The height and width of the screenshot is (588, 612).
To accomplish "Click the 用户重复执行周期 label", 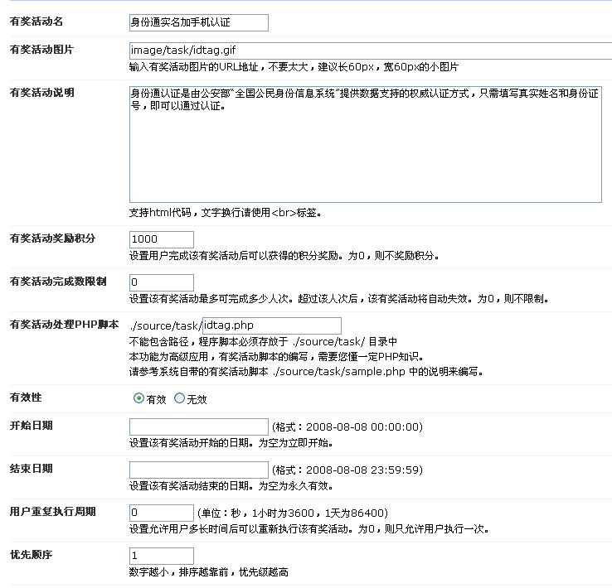I will click(x=53, y=512).
